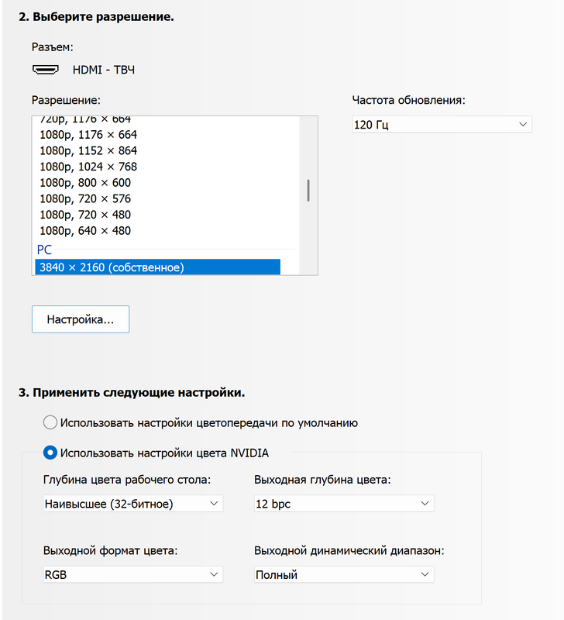This screenshot has width=564, height=620.
Task: Open desktop color depth dropdown (32-битное)
Action: coord(132,503)
